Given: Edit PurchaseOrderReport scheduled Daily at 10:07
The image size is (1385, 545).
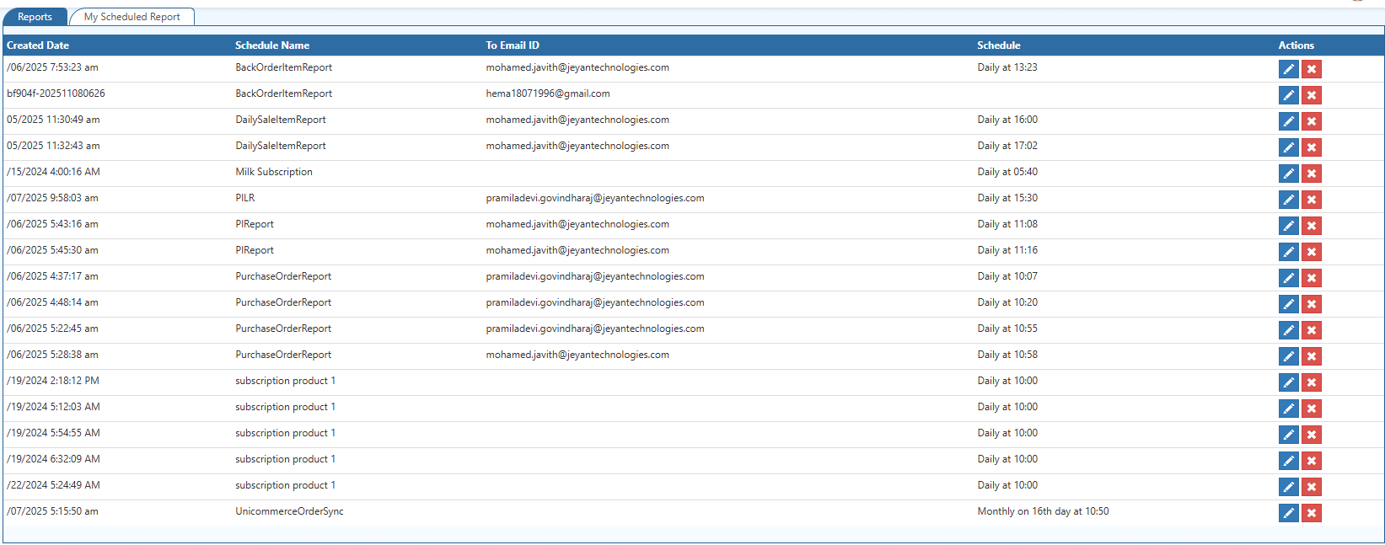Looking at the screenshot, I should pos(1288,278).
